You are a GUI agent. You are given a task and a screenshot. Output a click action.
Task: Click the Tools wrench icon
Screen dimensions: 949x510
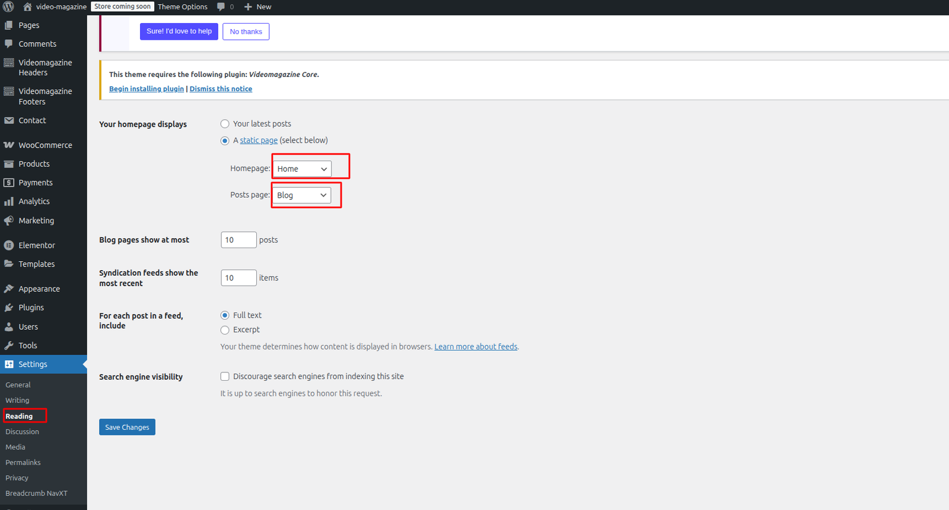(x=9, y=345)
